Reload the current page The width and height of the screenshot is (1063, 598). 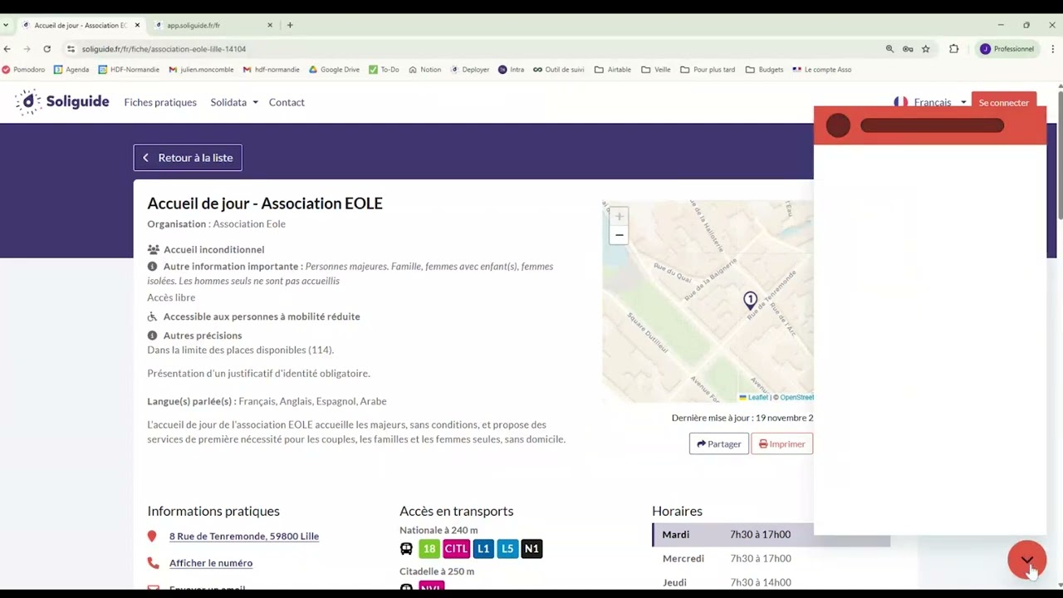pyautogui.click(x=47, y=49)
